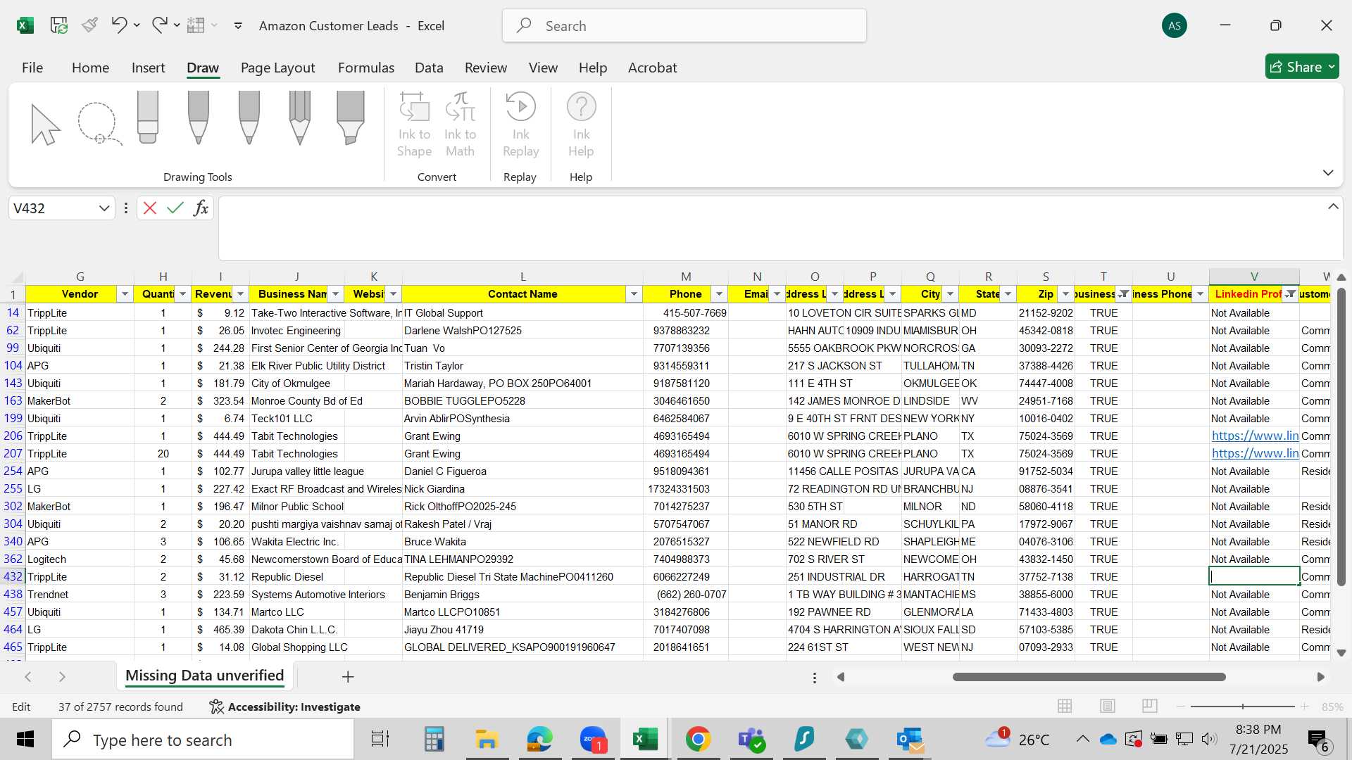
Task: Pick the second pen in Drawing Tools
Action: (x=249, y=118)
